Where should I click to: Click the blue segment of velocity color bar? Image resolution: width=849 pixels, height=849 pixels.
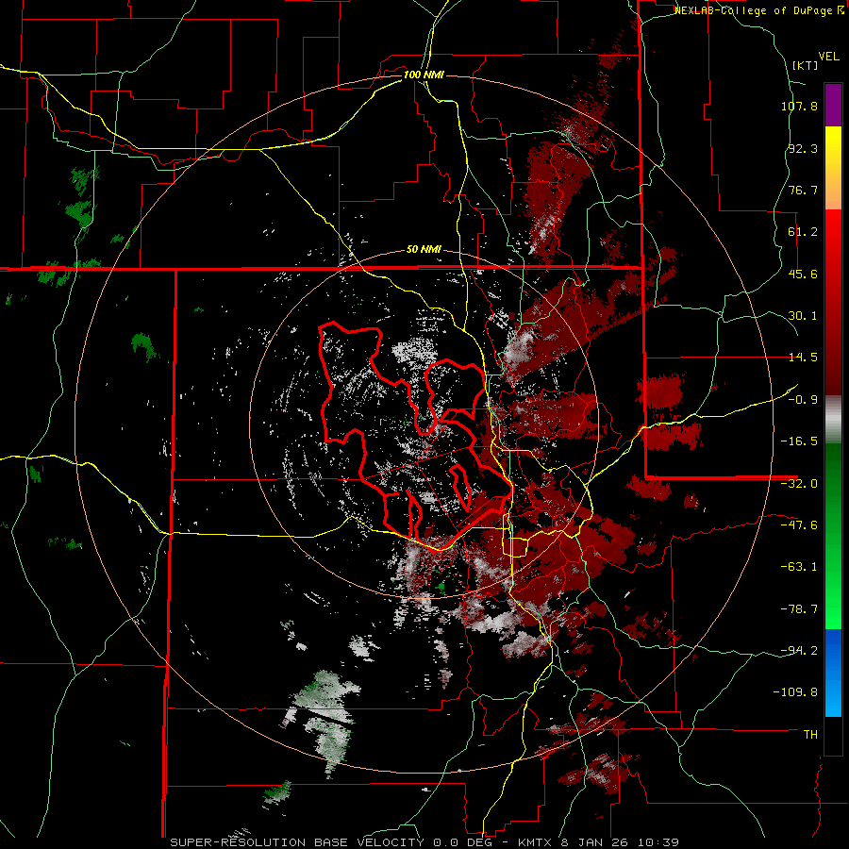[833, 673]
